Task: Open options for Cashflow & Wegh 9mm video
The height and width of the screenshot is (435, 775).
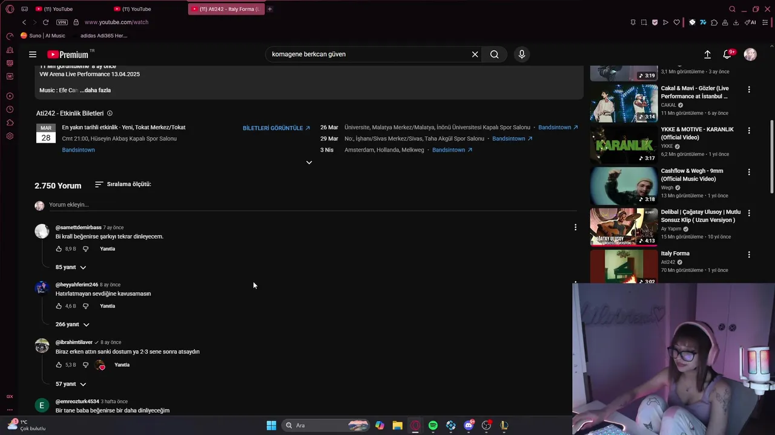Action: 749,172
